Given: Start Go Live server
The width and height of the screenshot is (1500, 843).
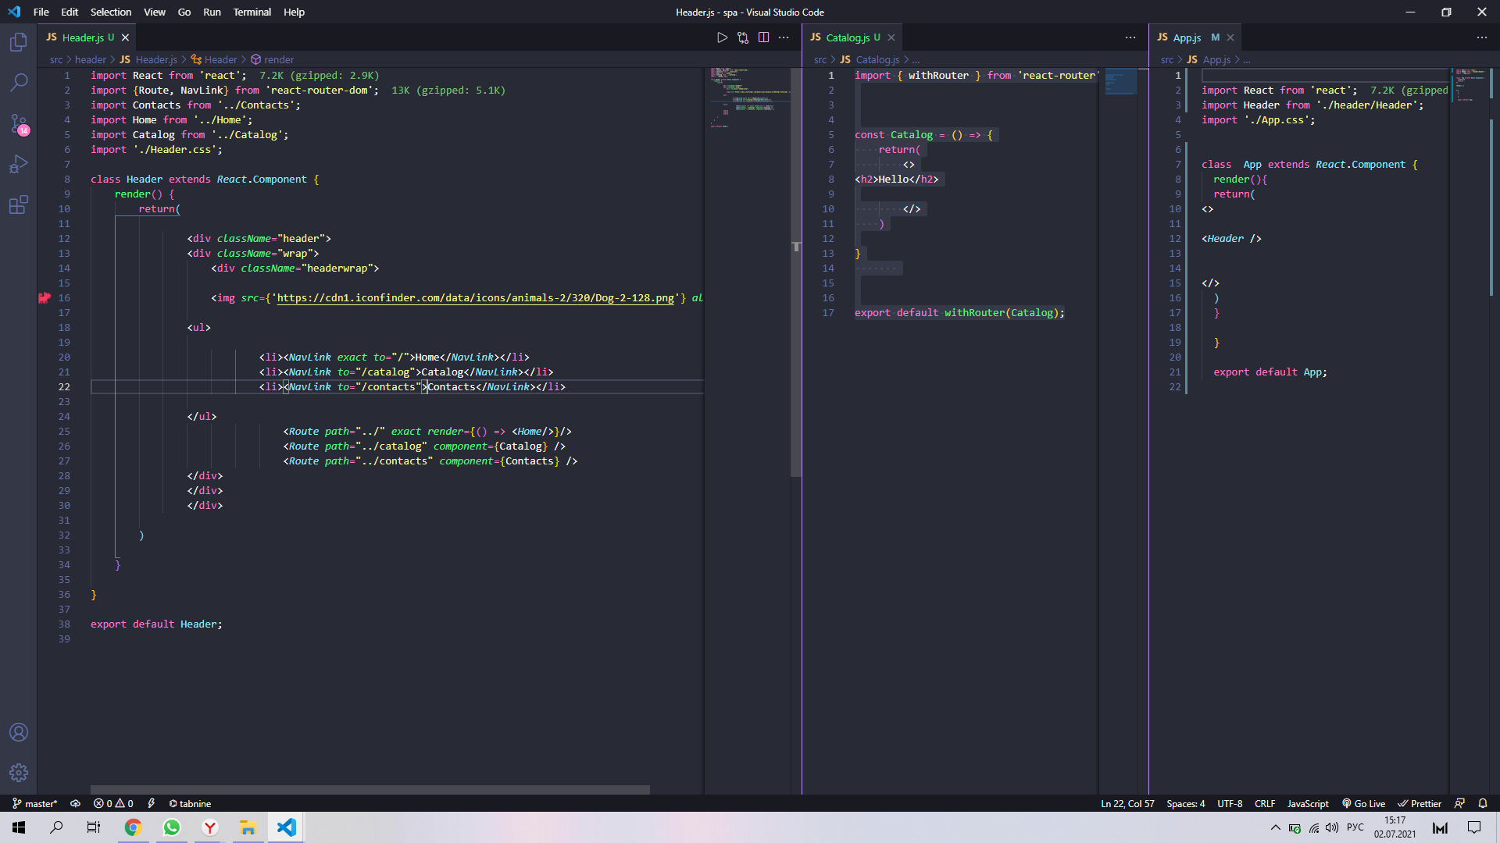Looking at the screenshot, I should (1363, 803).
